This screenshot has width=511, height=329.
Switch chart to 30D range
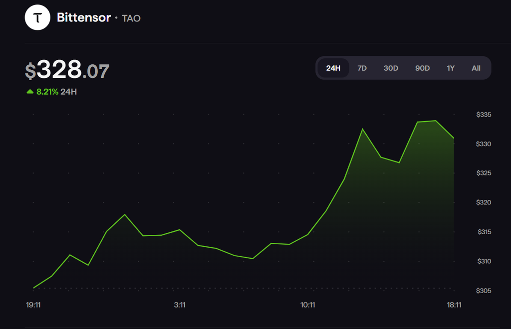click(x=391, y=68)
